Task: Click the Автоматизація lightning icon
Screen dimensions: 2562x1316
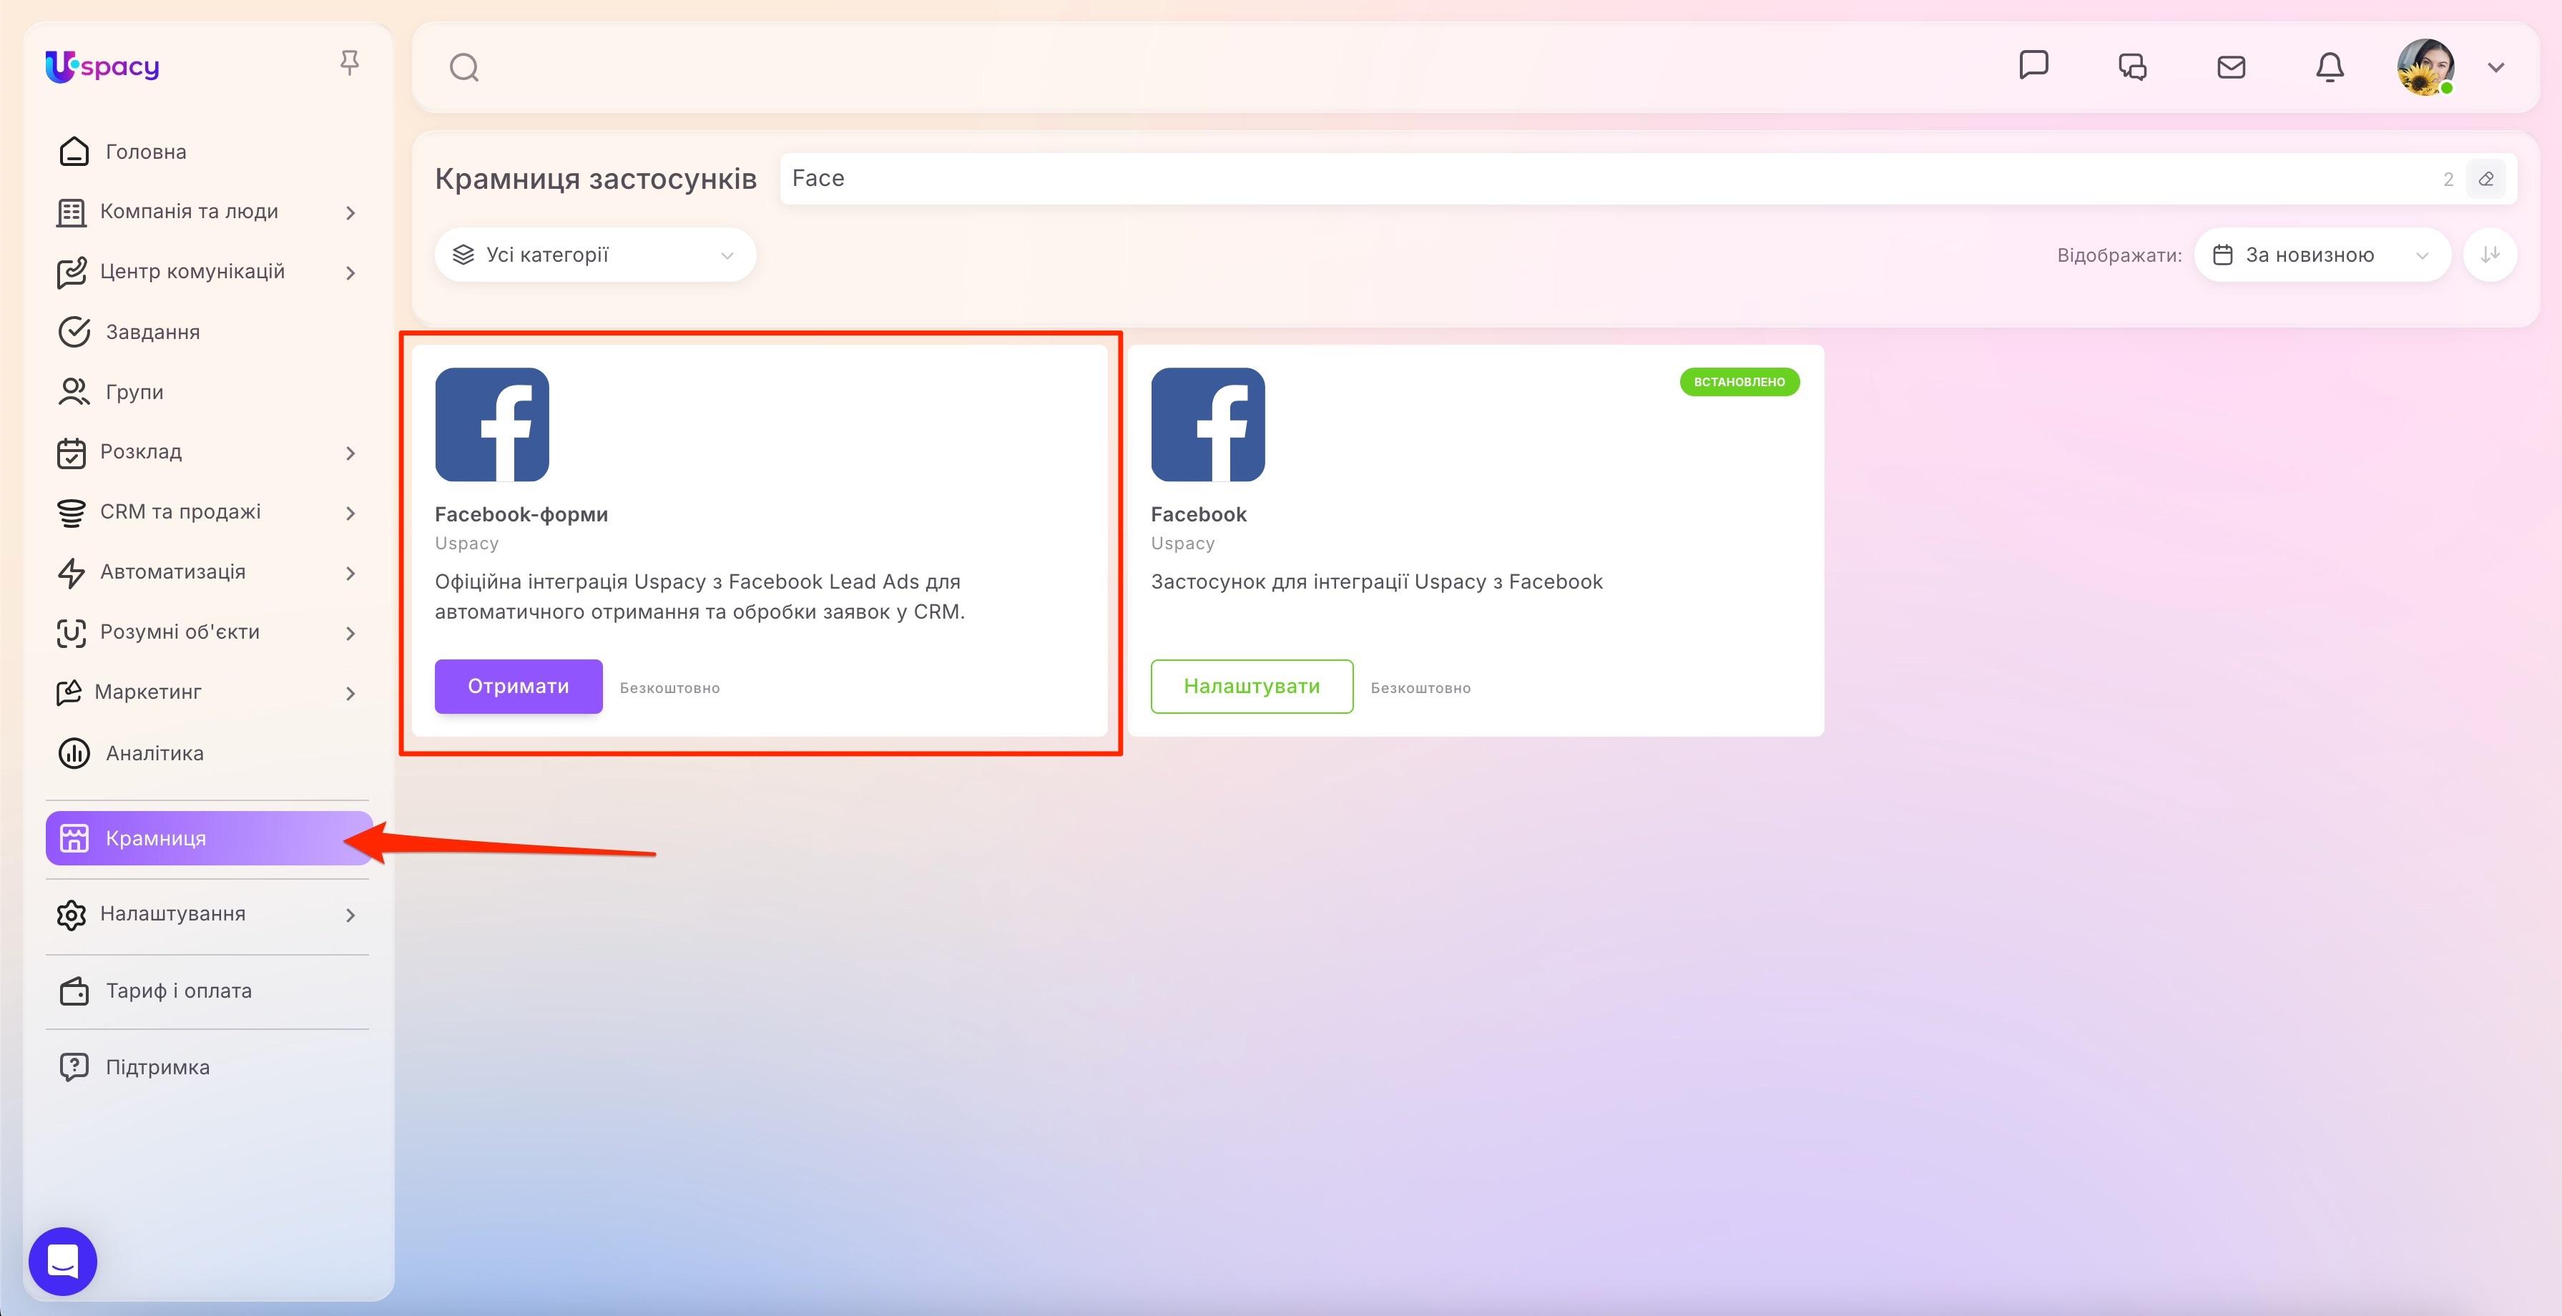Action: [72, 573]
